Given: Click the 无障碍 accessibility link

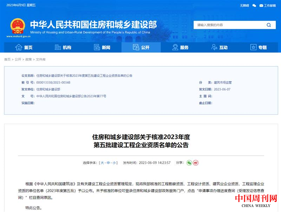Looking at the screenshot, I should 244,6.
